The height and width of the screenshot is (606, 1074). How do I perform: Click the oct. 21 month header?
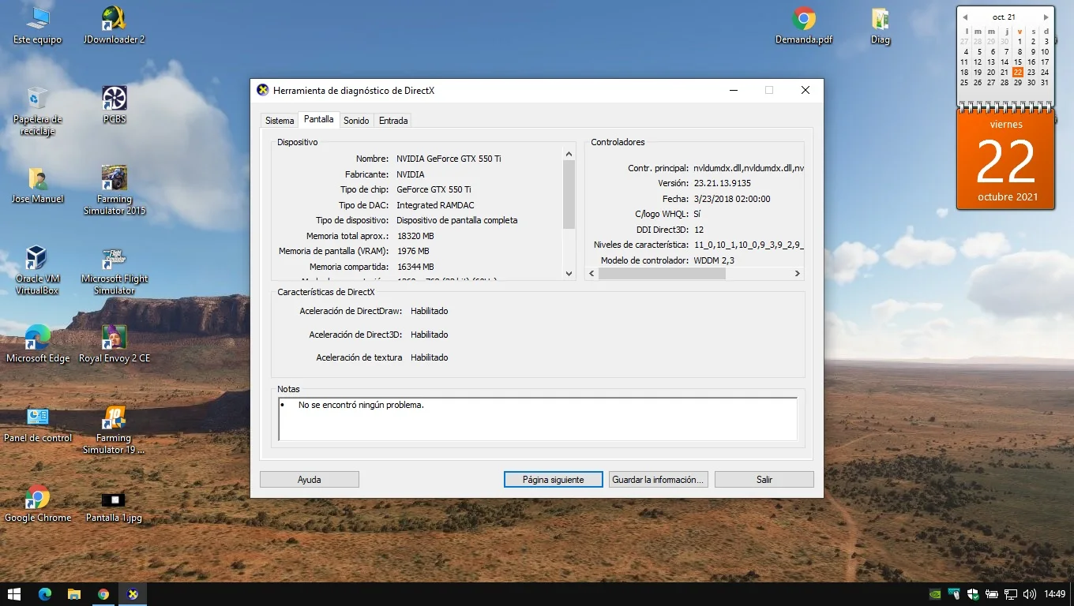[1005, 17]
